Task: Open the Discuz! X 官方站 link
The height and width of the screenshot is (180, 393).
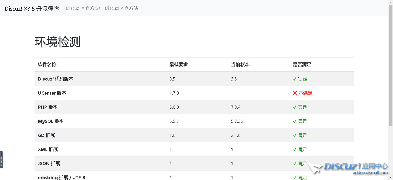Action: [x=121, y=8]
